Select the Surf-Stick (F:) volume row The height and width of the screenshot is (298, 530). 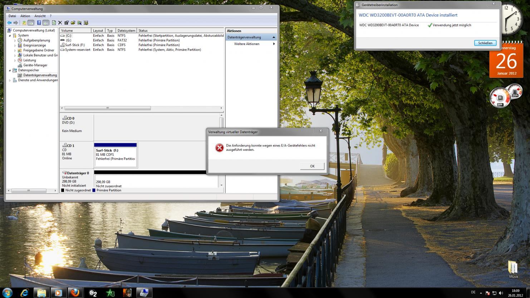[x=142, y=45]
